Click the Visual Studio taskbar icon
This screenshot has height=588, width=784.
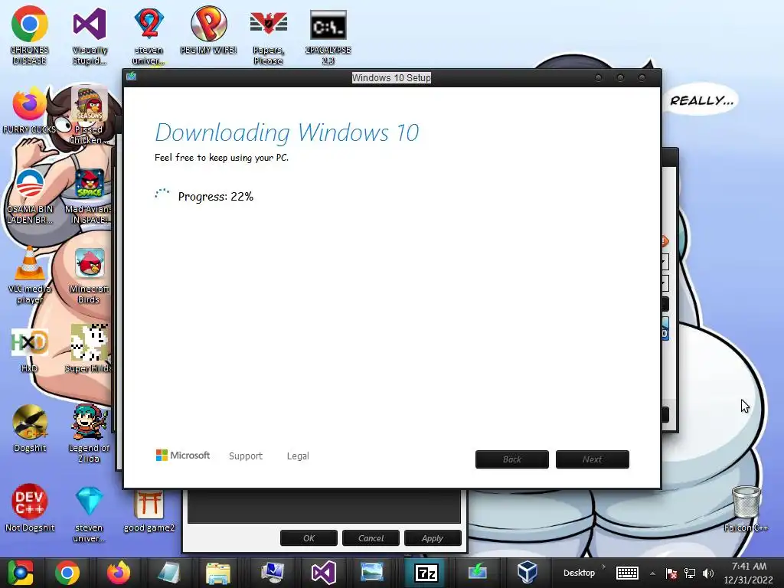coord(324,573)
